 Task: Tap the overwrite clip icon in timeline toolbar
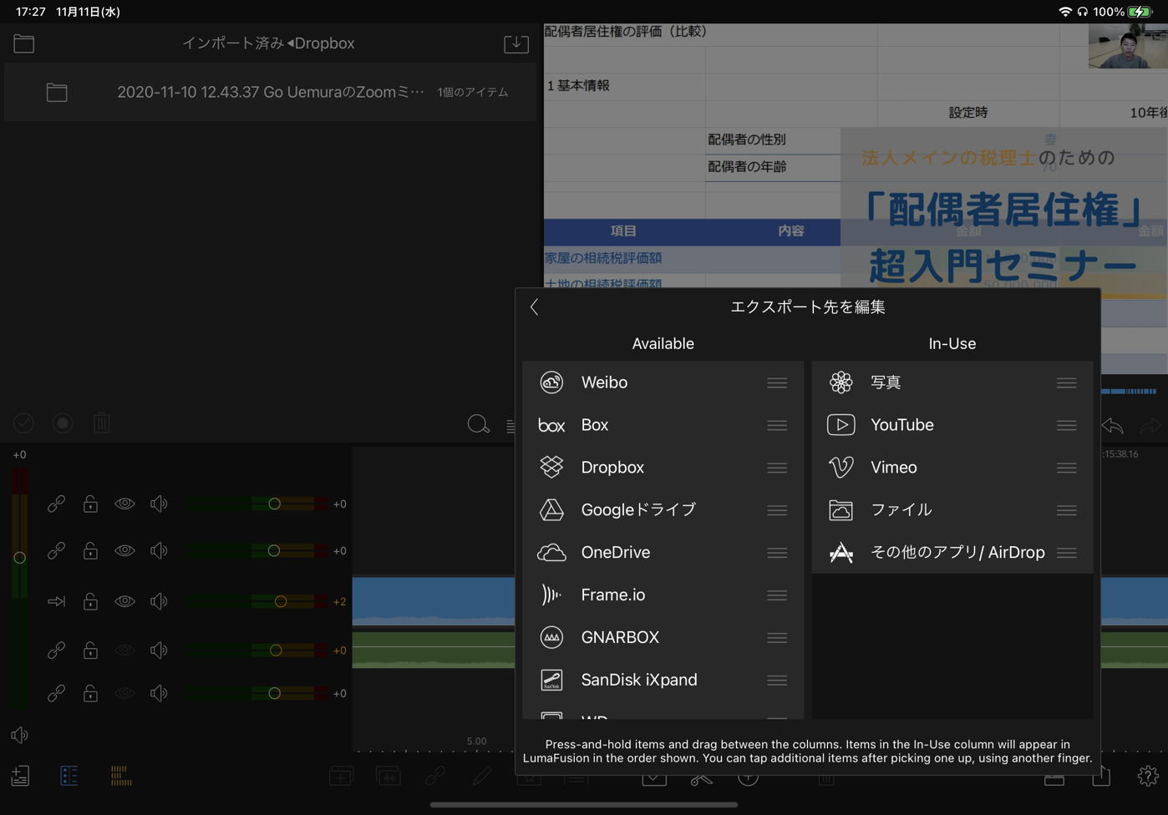click(388, 777)
